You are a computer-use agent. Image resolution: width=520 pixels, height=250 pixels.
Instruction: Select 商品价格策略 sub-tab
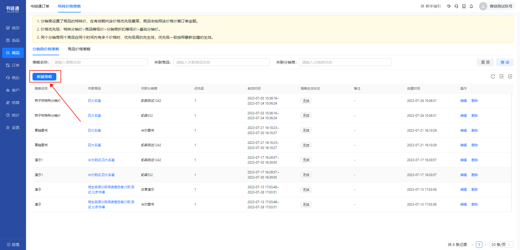79,49
